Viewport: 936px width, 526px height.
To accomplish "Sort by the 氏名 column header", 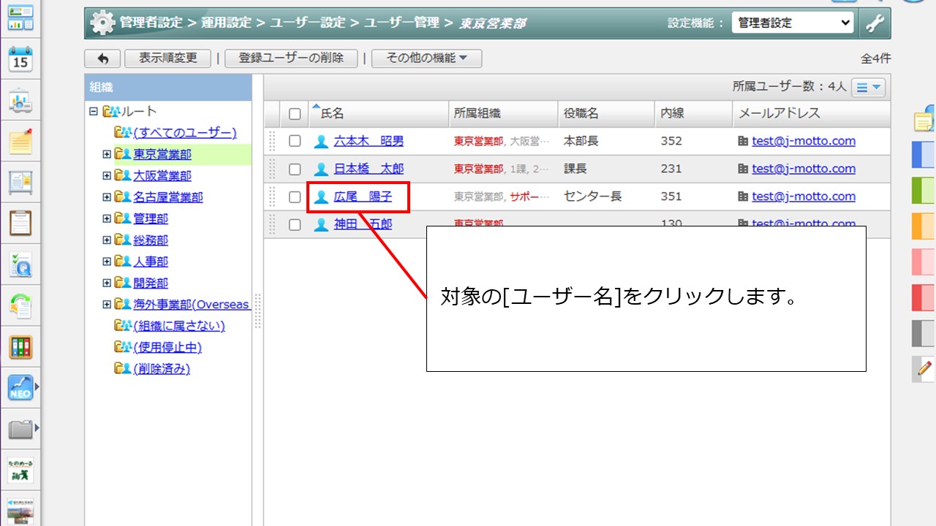I will coord(332,114).
